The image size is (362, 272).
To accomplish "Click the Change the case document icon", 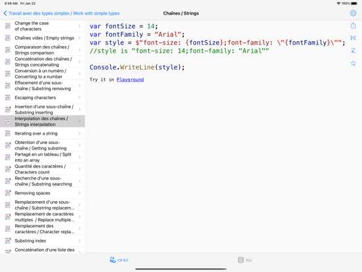I will (8, 26).
